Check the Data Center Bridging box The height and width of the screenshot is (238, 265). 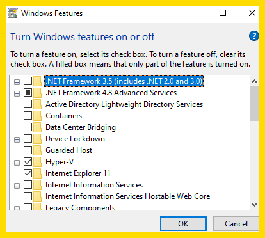[28, 127]
